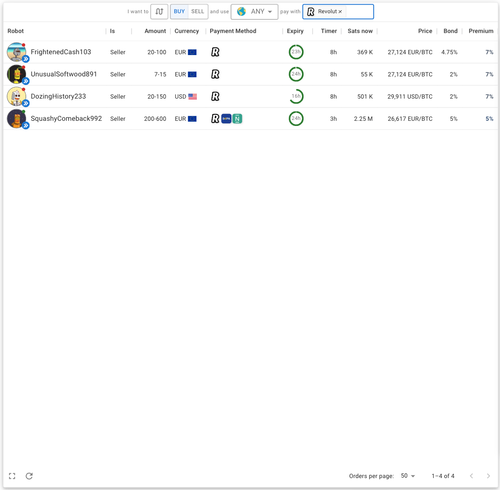Select the SELL toggle option
500x490 pixels.
(x=198, y=12)
